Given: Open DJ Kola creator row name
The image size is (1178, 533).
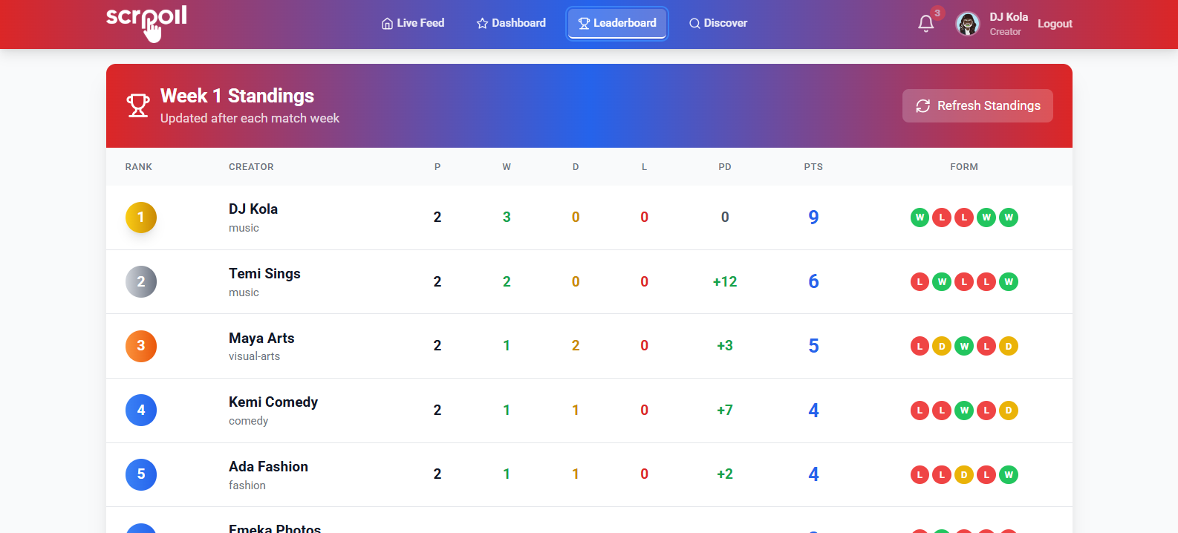Looking at the screenshot, I should [x=253, y=209].
